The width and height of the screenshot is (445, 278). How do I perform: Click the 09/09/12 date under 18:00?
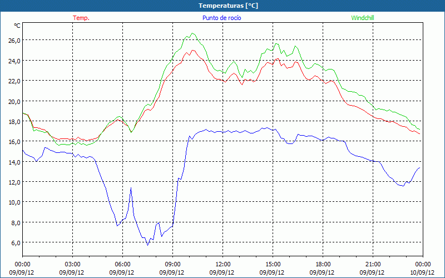322,272
